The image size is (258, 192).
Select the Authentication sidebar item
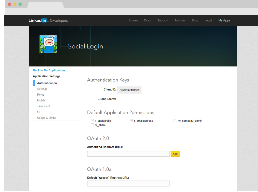[x=47, y=83]
